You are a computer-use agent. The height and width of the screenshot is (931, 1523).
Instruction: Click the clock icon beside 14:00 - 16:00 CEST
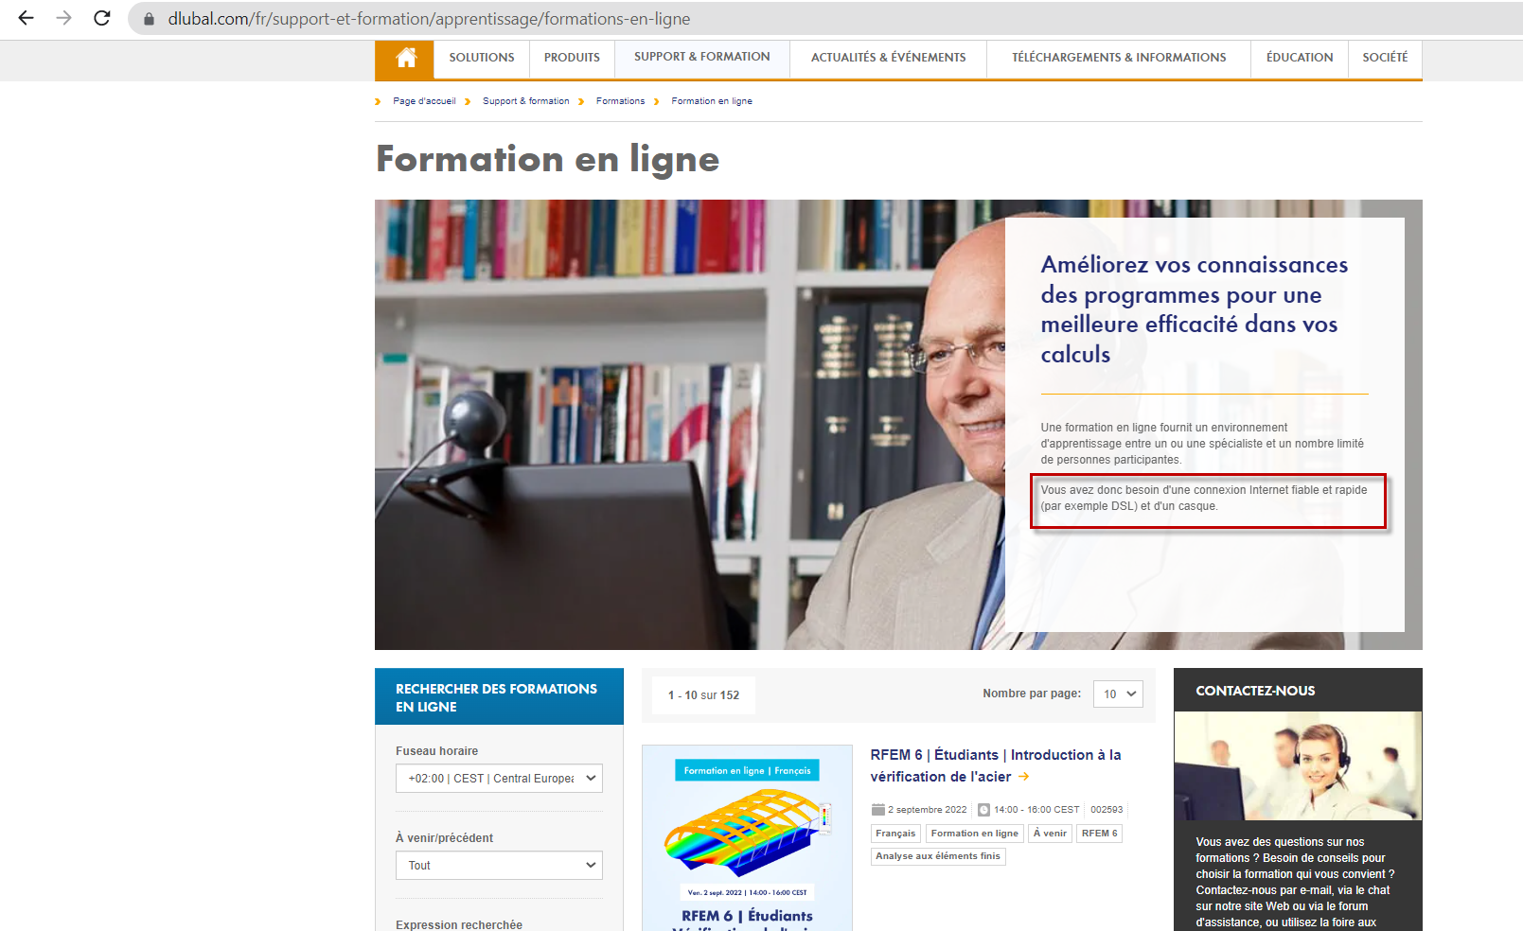pyautogui.click(x=983, y=810)
